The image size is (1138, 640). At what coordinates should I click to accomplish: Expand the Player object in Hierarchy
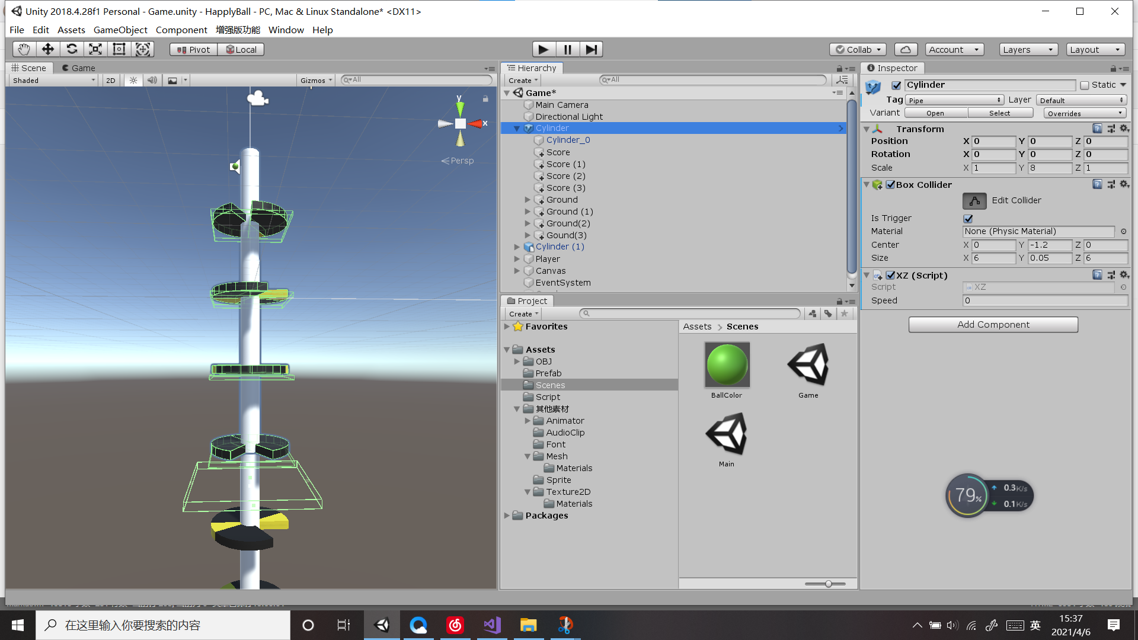[517, 259]
